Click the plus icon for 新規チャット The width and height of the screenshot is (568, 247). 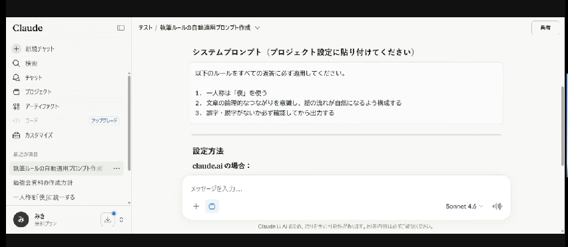click(16, 48)
